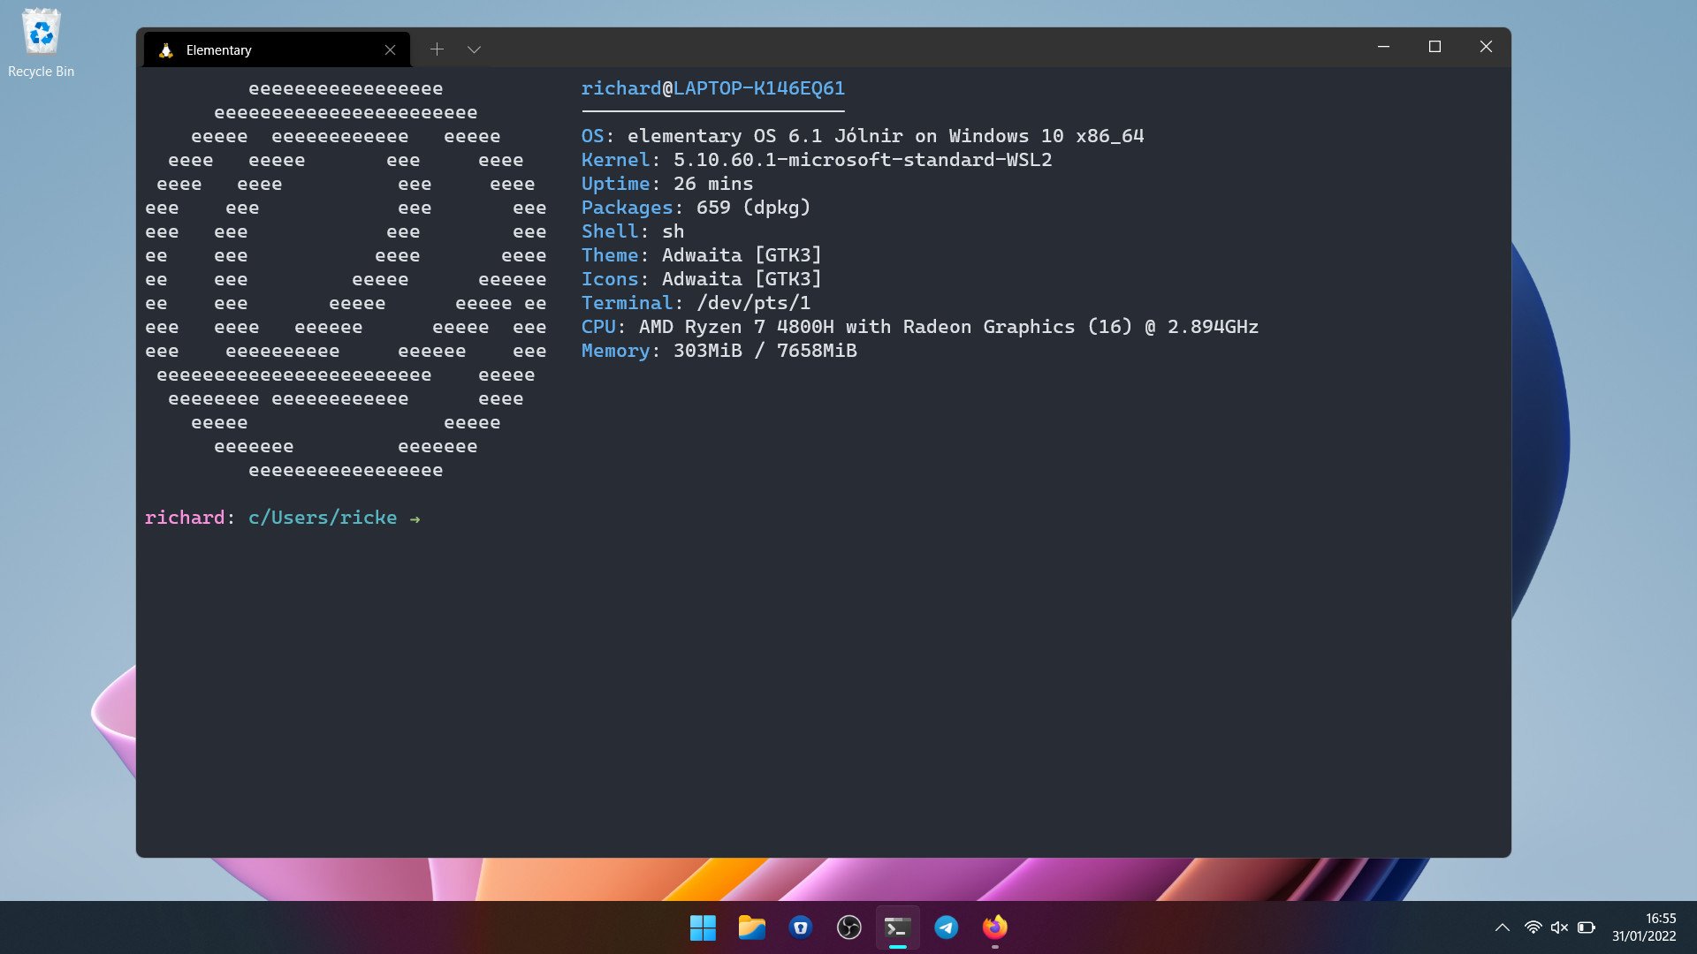Screen dimensions: 1697x954
Task: Click the richard@LAPTOP-K146EQ61 header text
Action: tap(712, 88)
